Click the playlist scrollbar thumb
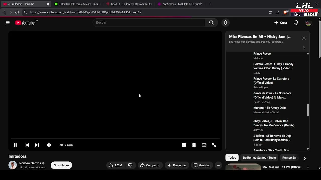 [x=308, y=110]
